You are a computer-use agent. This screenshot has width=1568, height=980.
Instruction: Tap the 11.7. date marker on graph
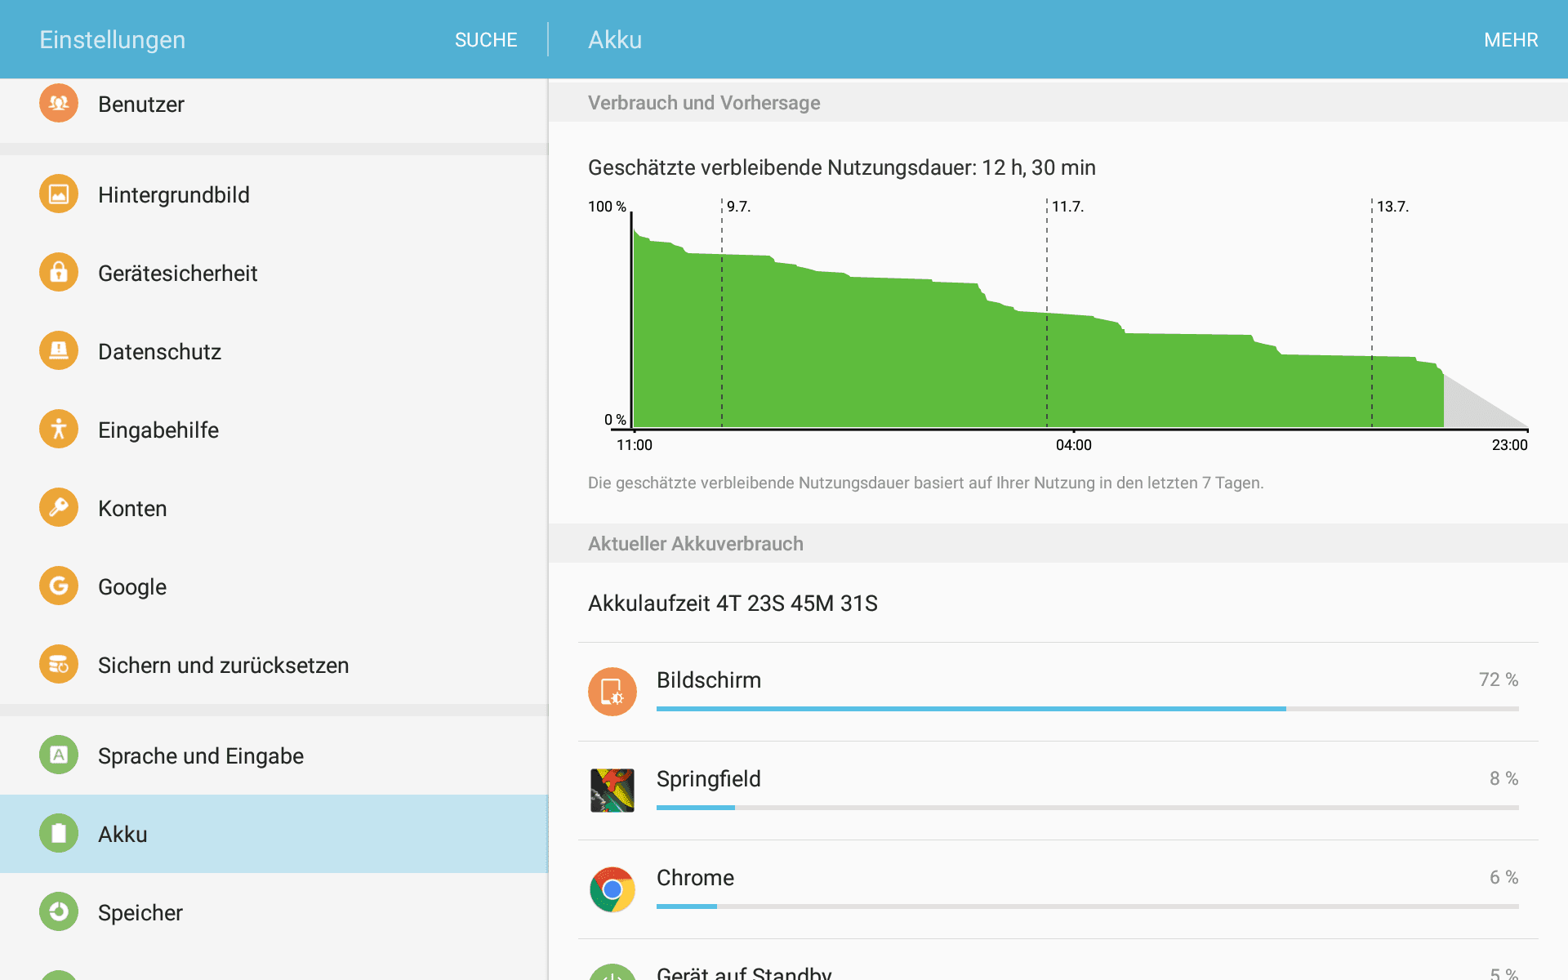click(1067, 207)
